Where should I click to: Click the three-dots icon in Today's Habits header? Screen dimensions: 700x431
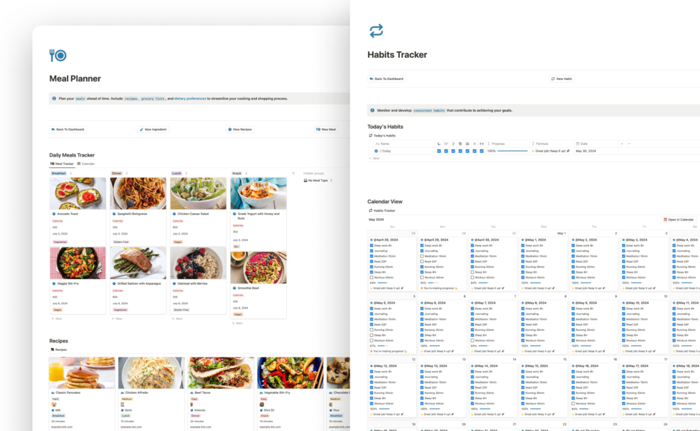tap(629, 143)
